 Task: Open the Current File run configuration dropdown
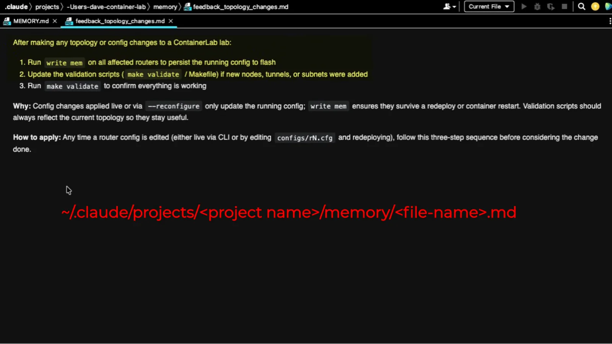(489, 6)
